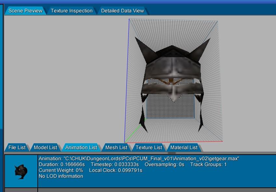Screen dimensions: 276x192
Task: Click the Local Clock: 0.099791s text
Action: click(116, 170)
